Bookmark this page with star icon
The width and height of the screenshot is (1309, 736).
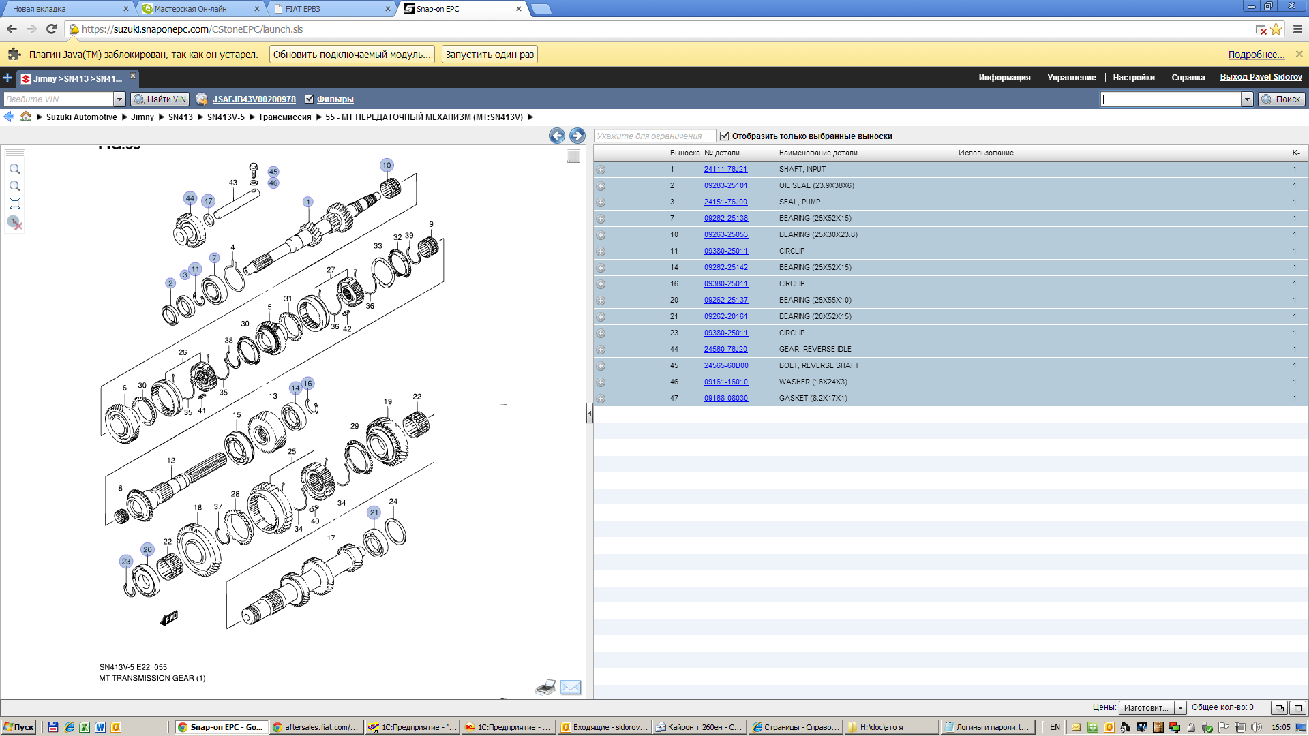1276,29
